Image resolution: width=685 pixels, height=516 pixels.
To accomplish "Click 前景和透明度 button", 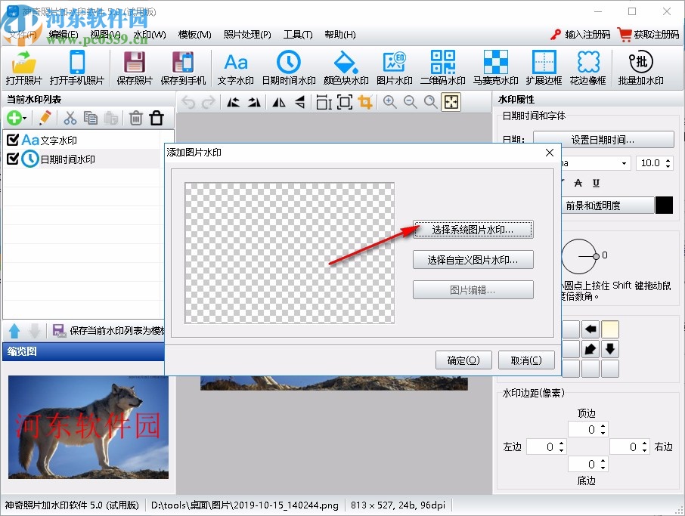I will (x=607, y=205).
